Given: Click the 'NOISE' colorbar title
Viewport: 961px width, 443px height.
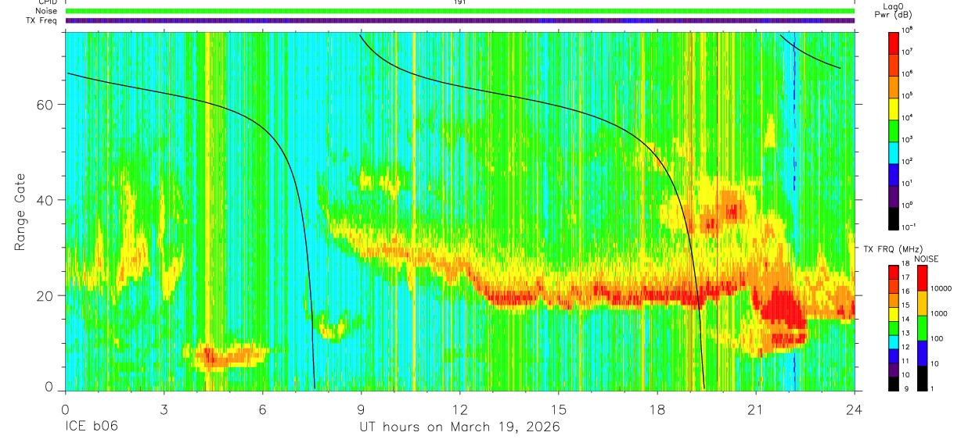Looking at the screenshot, I should coord(926,259).
